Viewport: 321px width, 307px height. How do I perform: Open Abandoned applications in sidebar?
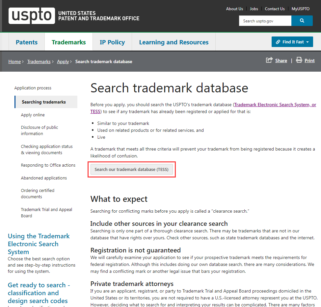tap(44, 178)
